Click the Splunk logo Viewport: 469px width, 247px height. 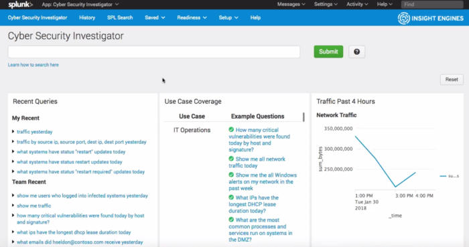pyautogui.click(x=20, y=5)
